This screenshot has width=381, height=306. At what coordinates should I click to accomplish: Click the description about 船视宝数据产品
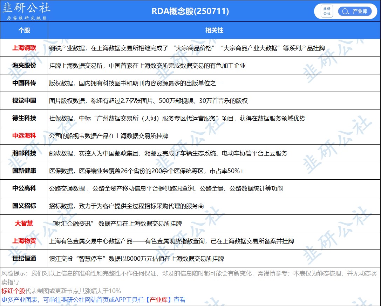point(109,136)
